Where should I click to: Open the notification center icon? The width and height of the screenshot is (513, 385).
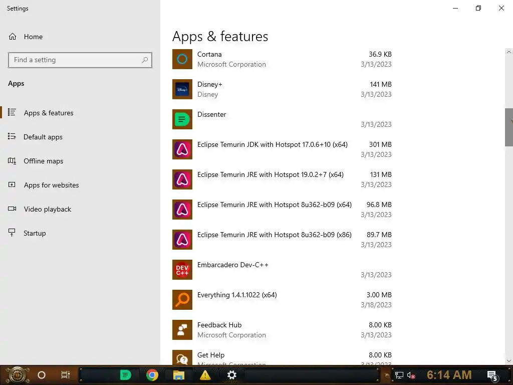pos(493,376)
